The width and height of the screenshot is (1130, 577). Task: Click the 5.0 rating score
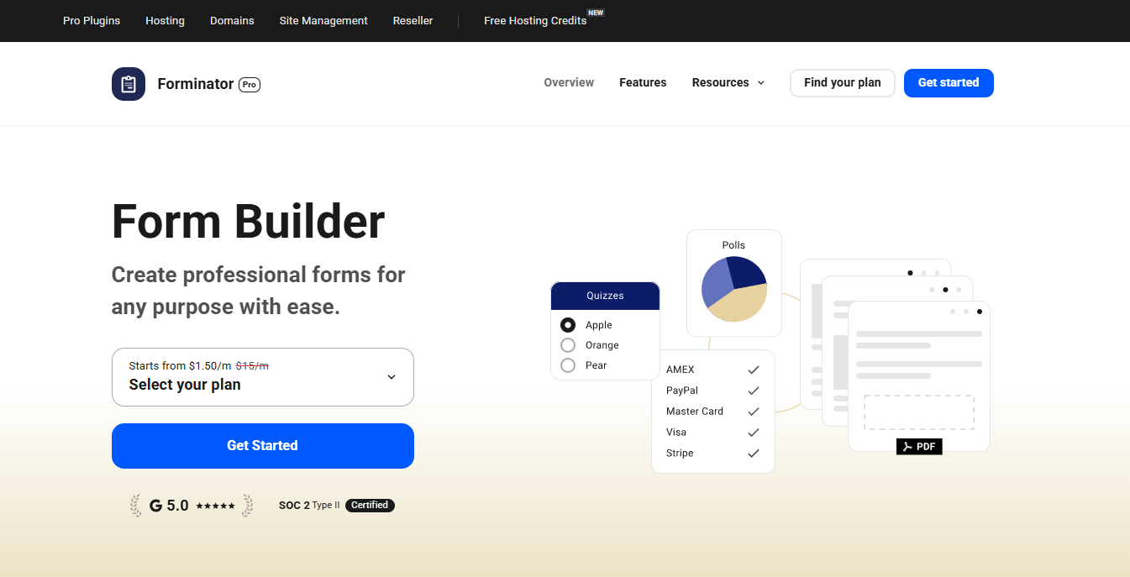[x=178, y=506]
